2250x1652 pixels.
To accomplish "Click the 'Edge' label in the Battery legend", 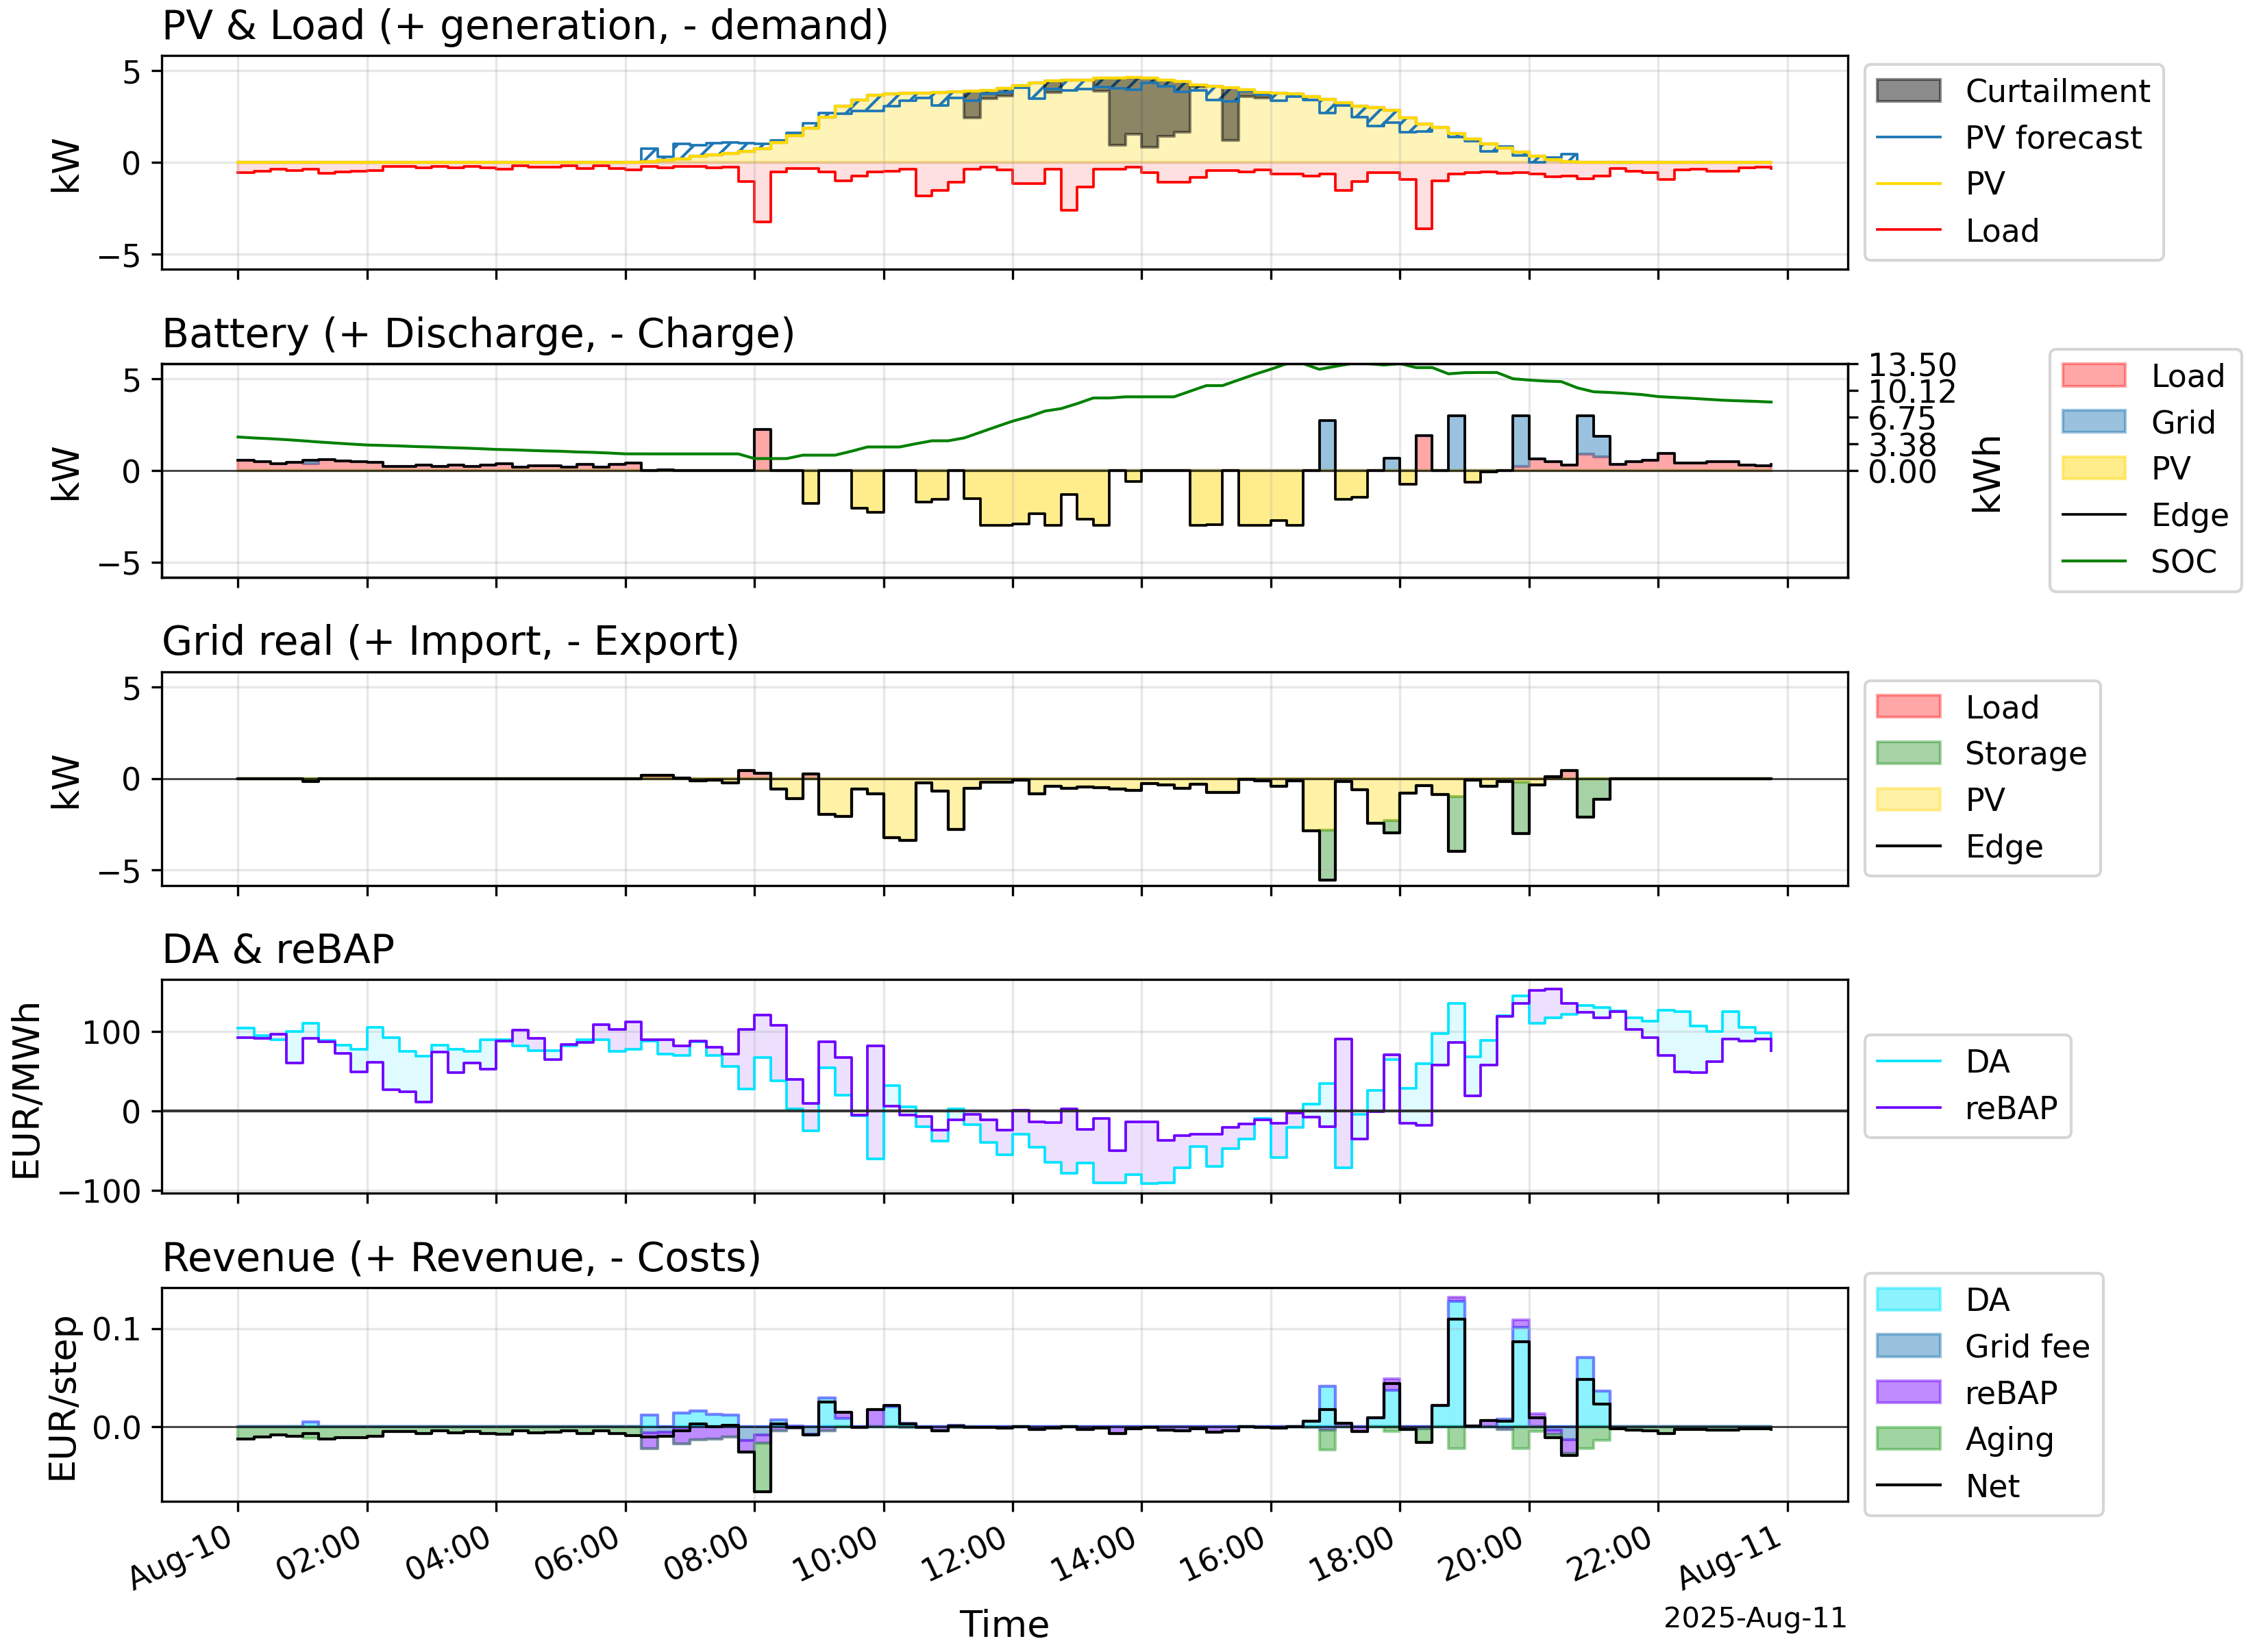I will coord(2189,515).
